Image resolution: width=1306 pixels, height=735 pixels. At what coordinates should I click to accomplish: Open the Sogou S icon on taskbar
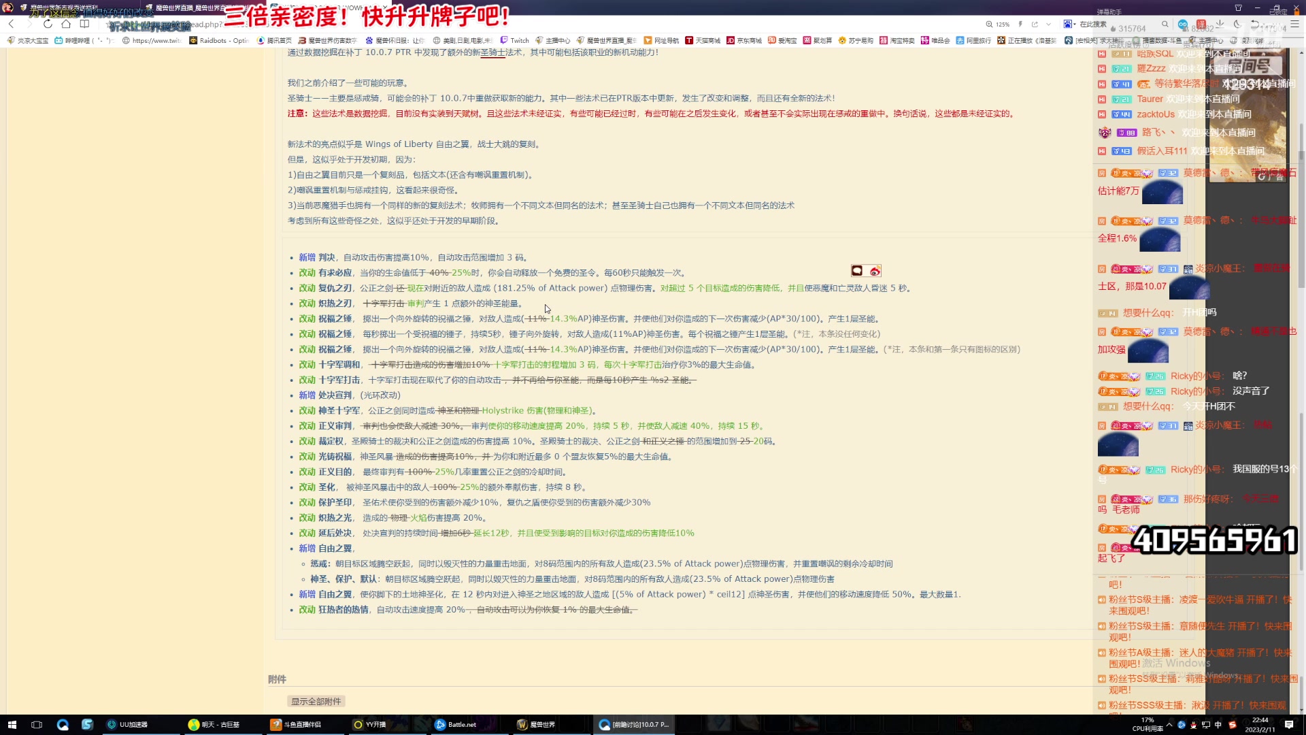click(x=87, y=724)
